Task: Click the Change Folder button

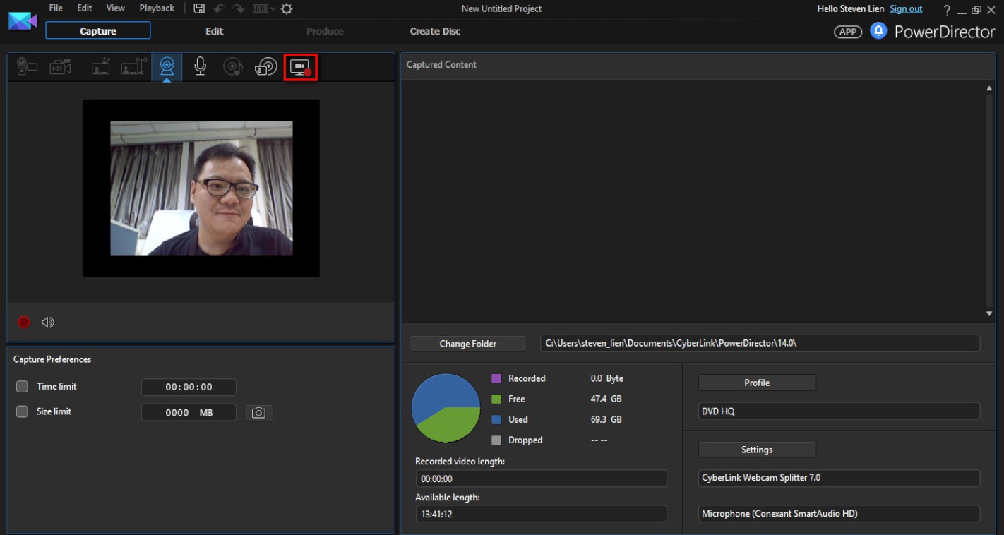Action: [468, 344]
